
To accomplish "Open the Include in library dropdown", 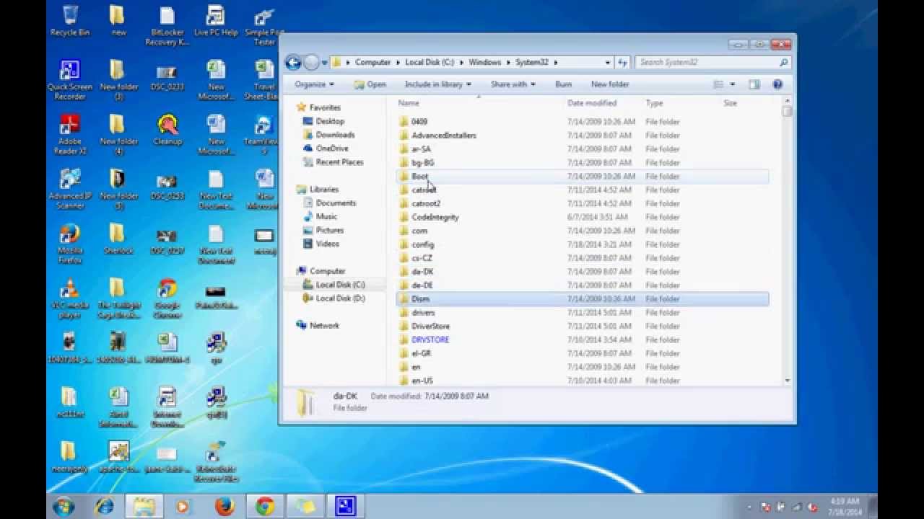I will point(437,84).
